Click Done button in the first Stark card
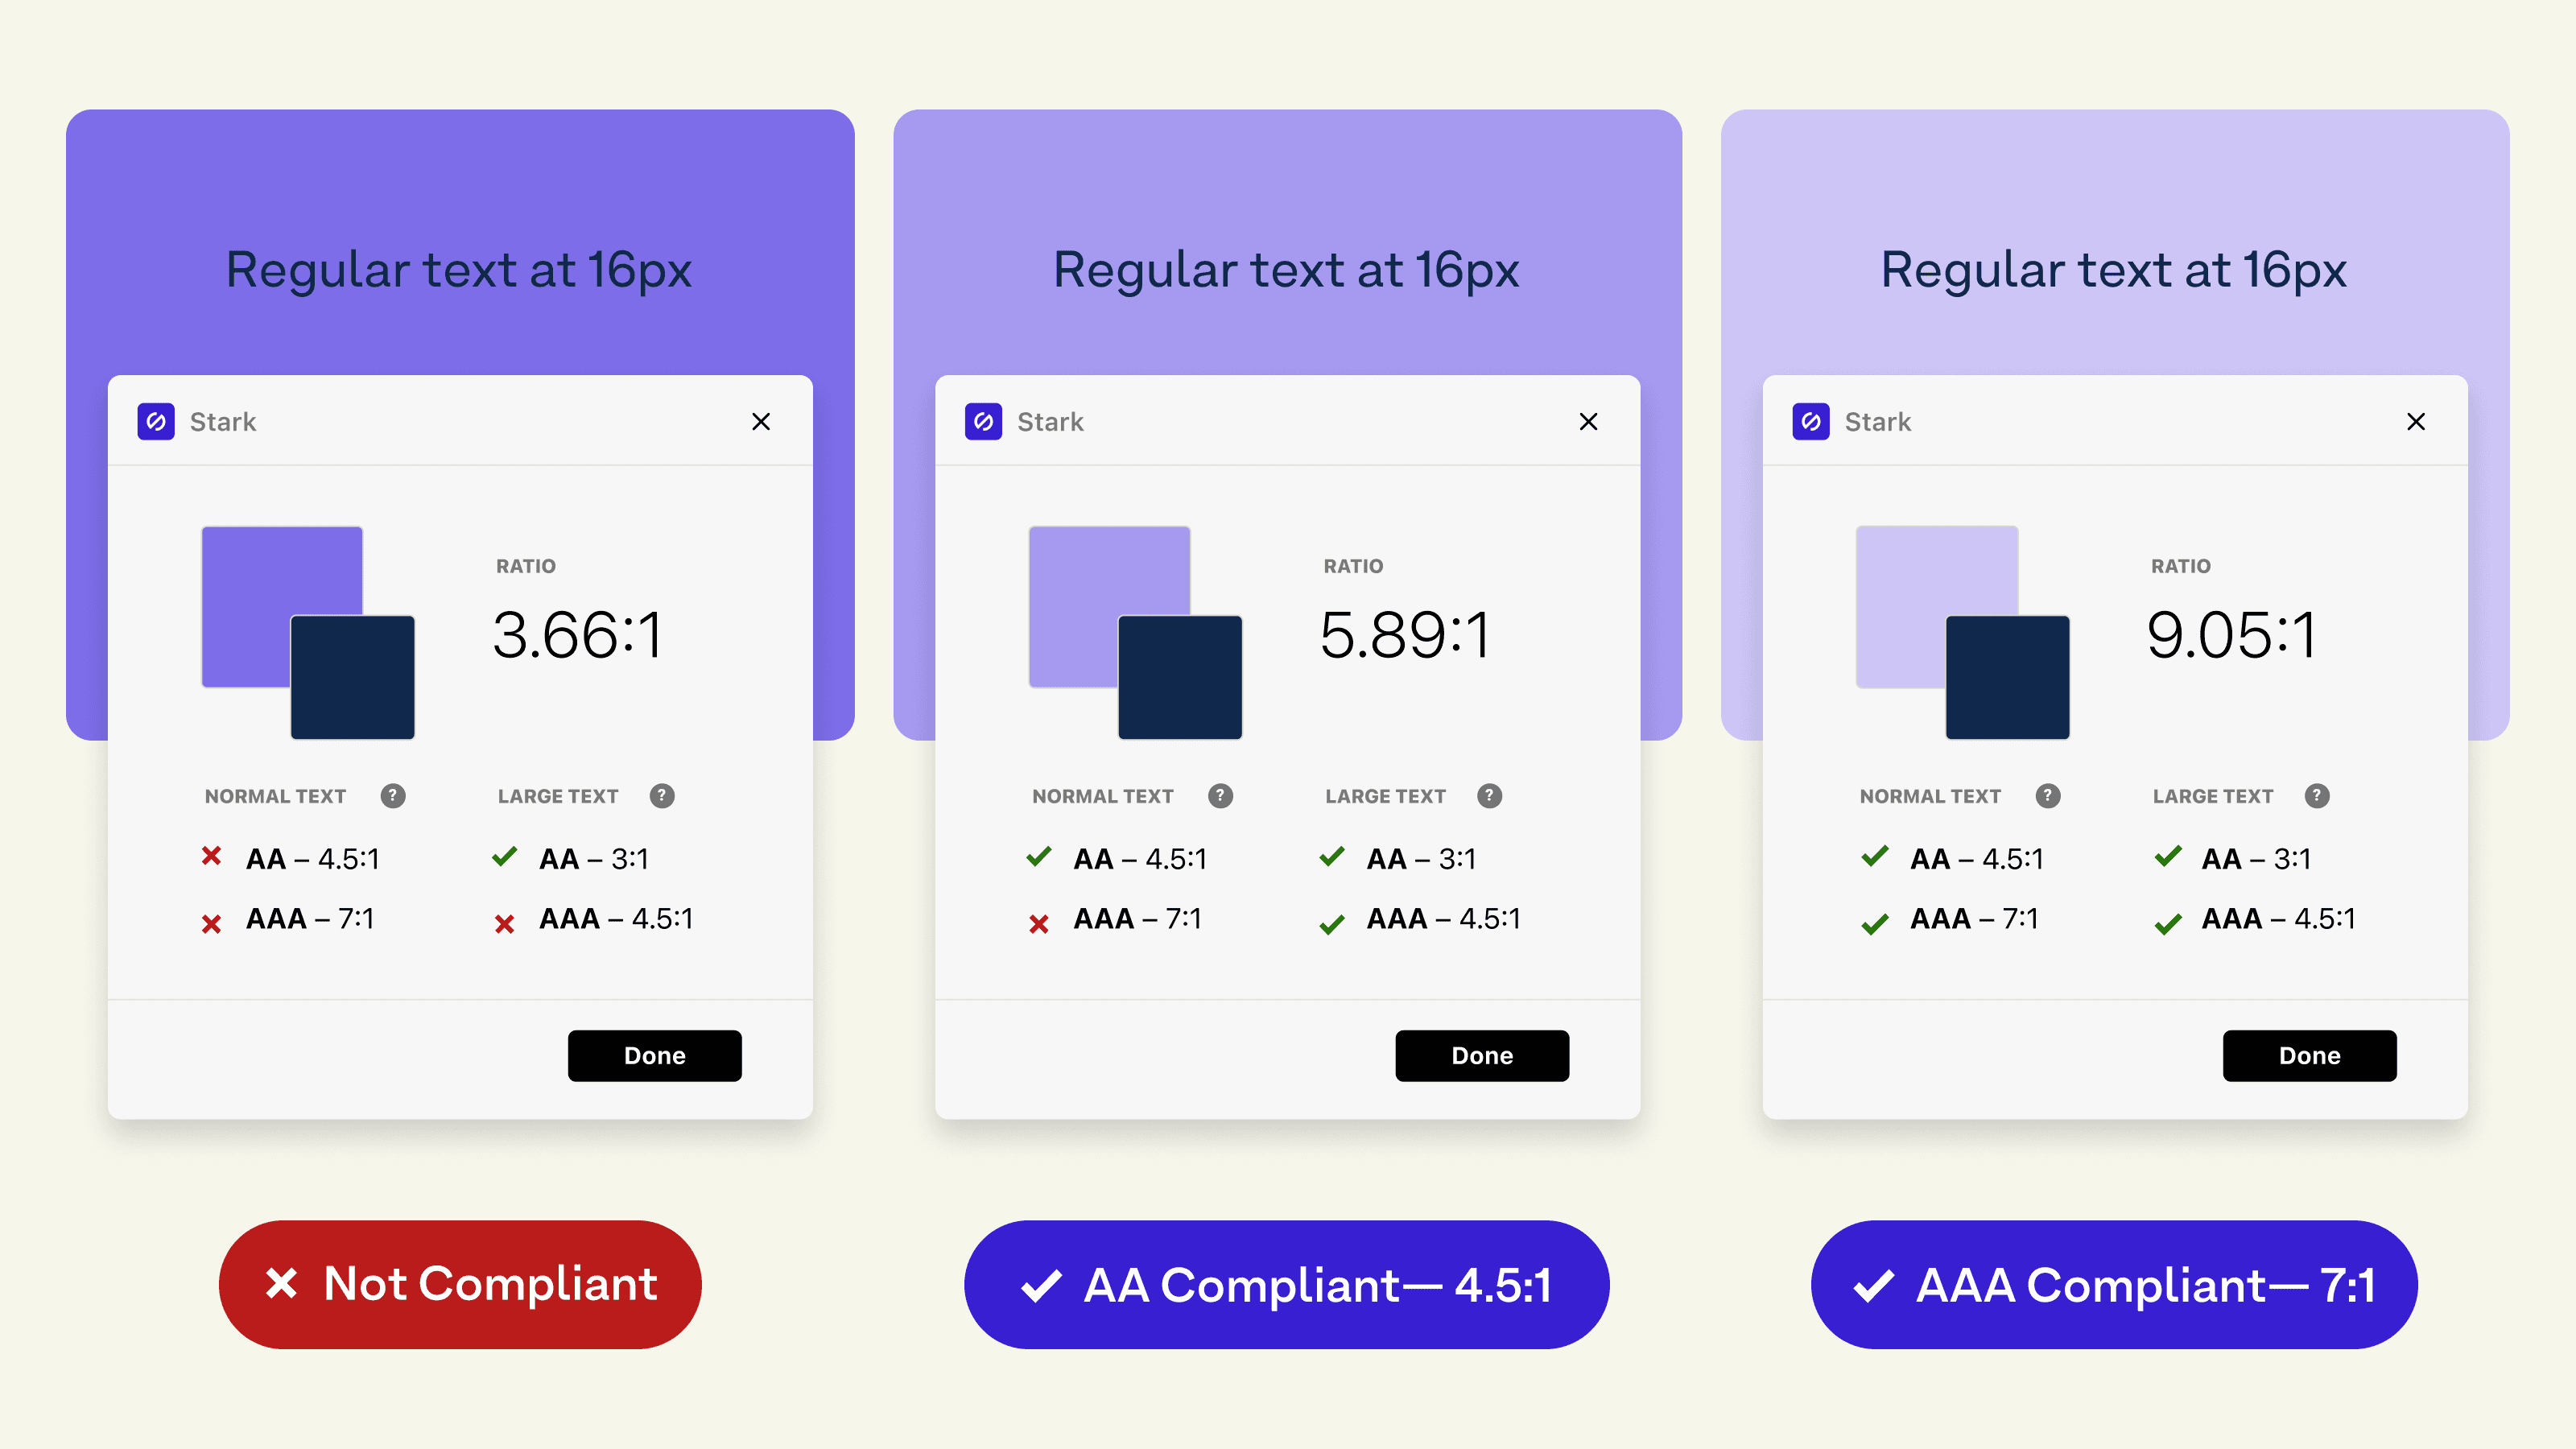The width and height of the screenshot is (2576, 1449). 654,1053
